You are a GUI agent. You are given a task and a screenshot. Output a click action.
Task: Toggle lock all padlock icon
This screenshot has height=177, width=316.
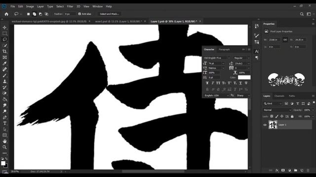pos(292,117)
